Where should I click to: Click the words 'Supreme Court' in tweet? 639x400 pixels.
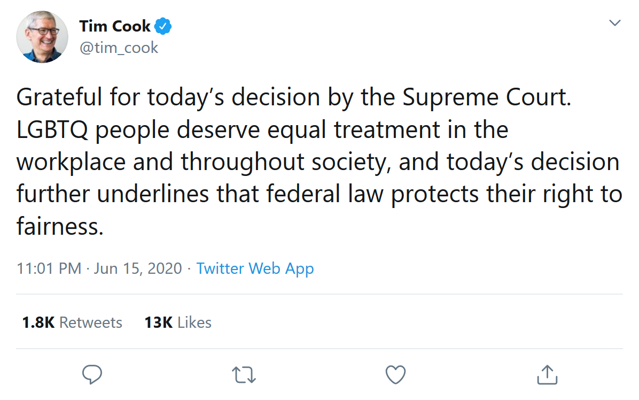point(486,98)
